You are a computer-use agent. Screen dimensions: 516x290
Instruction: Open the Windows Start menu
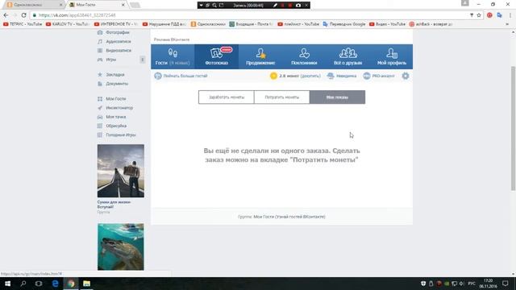tap(7, 284)
